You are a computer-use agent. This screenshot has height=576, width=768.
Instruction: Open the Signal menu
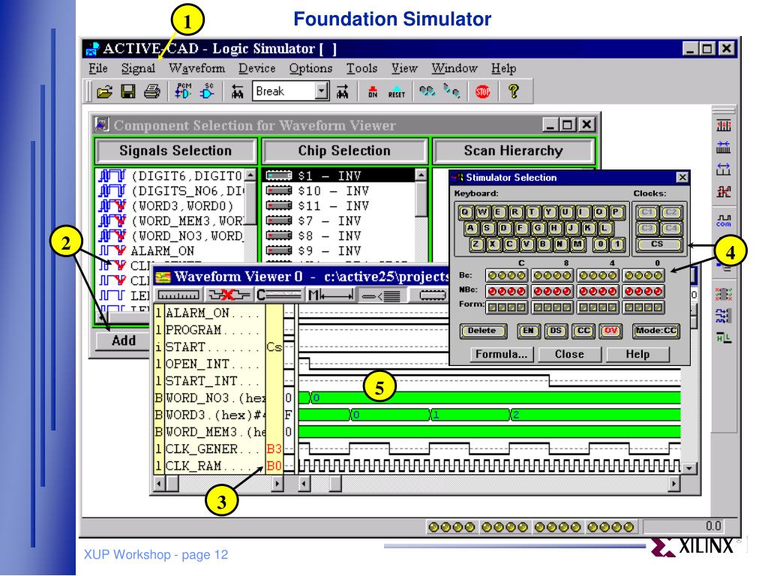[x=138, y=68]
